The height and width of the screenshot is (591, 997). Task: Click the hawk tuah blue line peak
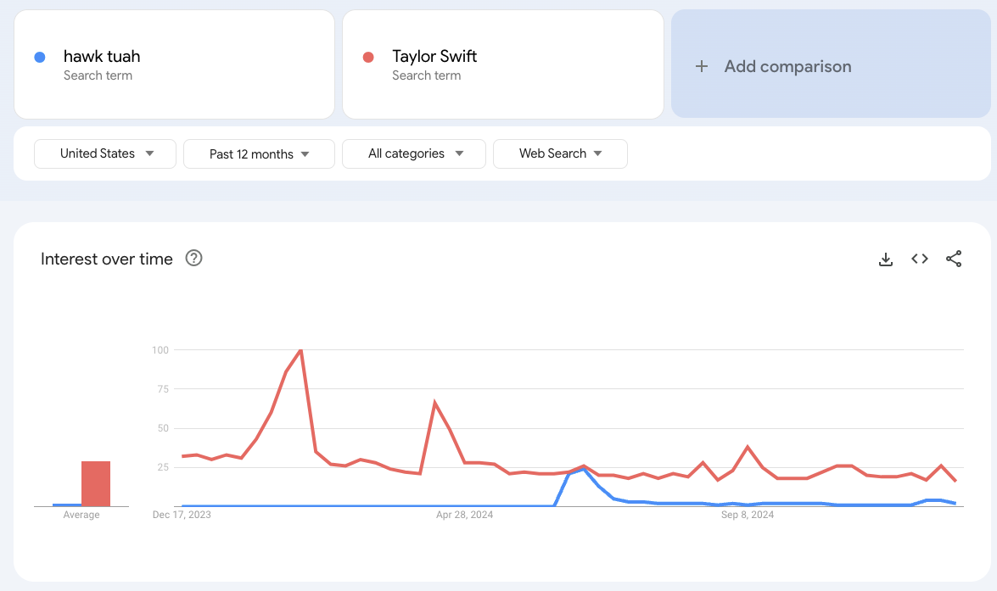[x=584, y=469]
